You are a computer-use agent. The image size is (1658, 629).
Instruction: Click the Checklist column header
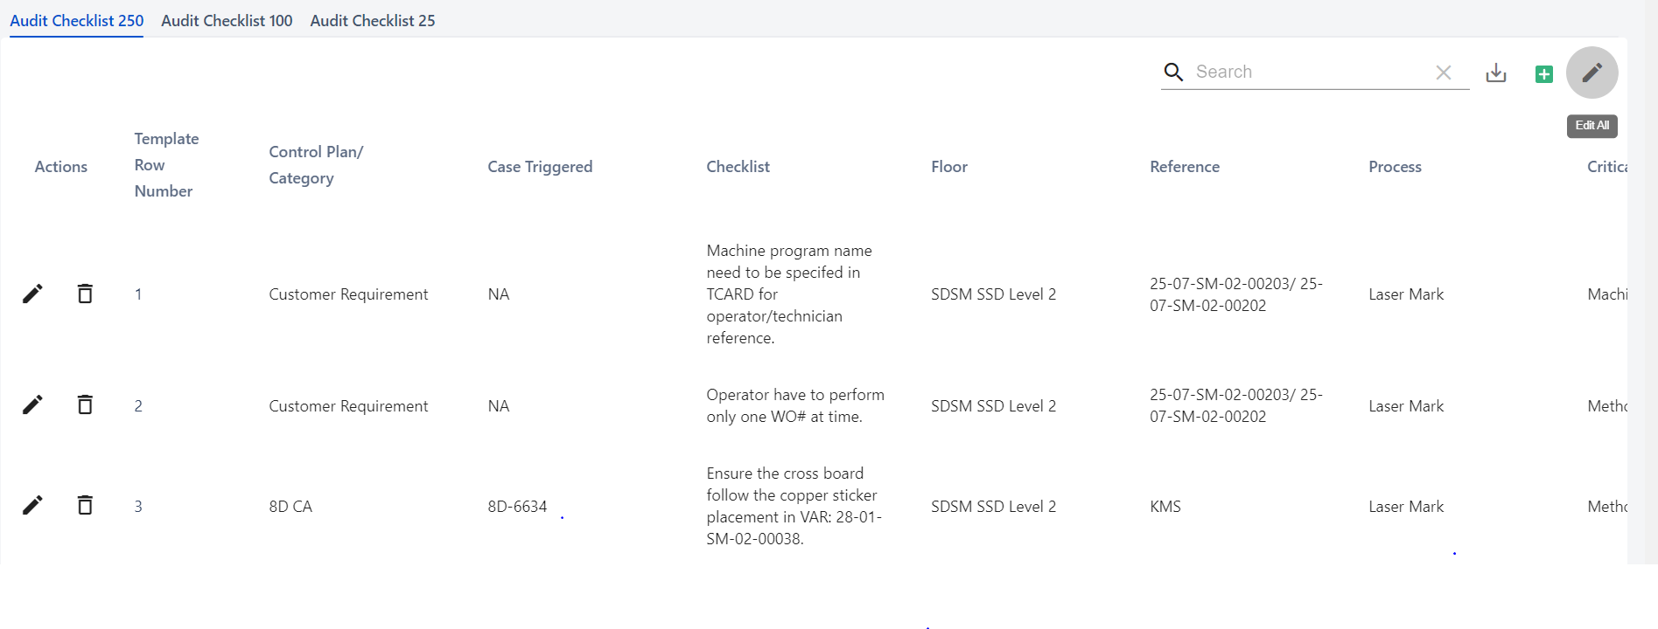738,166
